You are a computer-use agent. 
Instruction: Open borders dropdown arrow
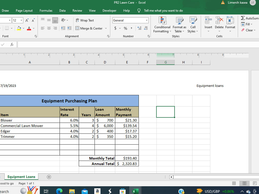coord(12,28)
